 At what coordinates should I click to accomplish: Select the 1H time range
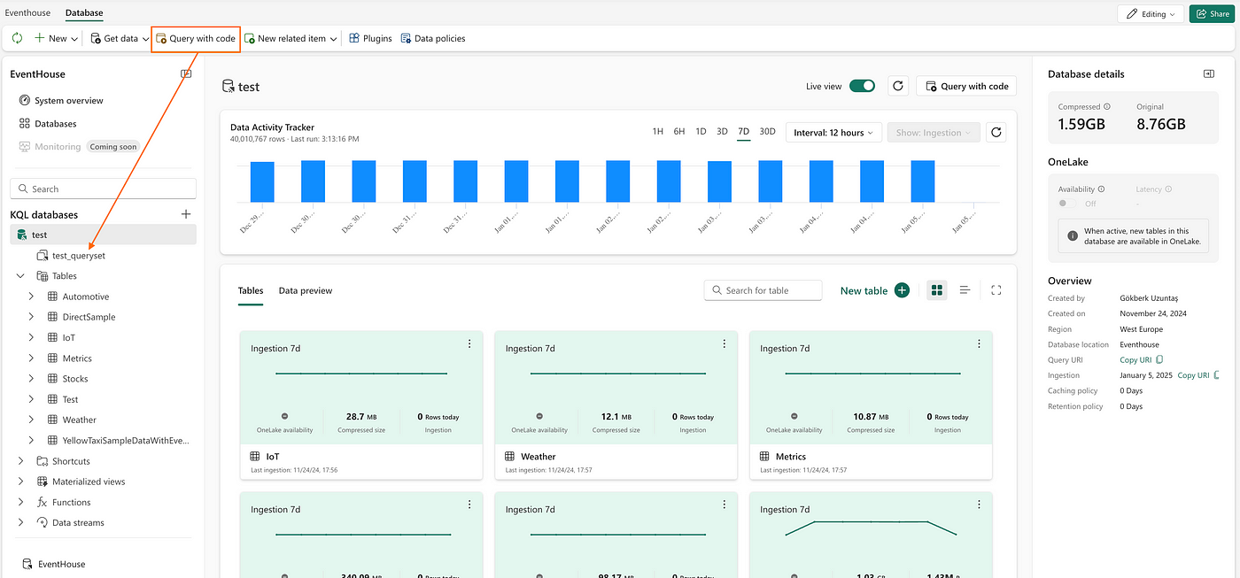[x=657, y=132]
